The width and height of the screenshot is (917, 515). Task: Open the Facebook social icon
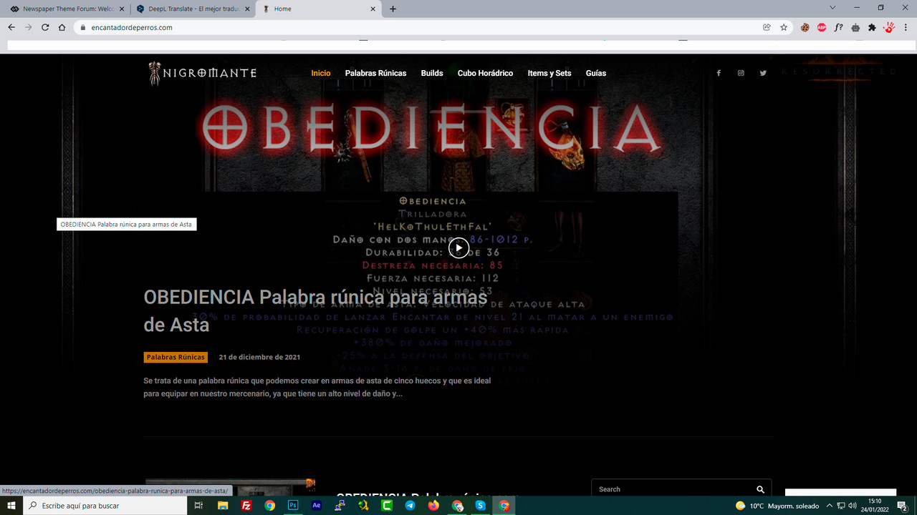point(719,73)
